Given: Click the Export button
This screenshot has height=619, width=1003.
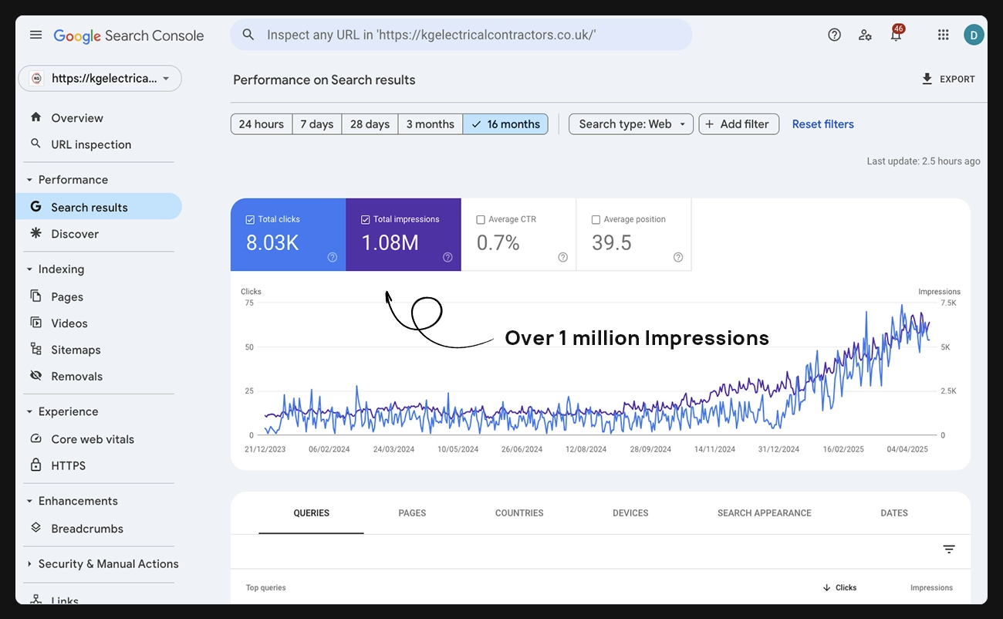Looking at the screenshot, I should coord(948,79).
